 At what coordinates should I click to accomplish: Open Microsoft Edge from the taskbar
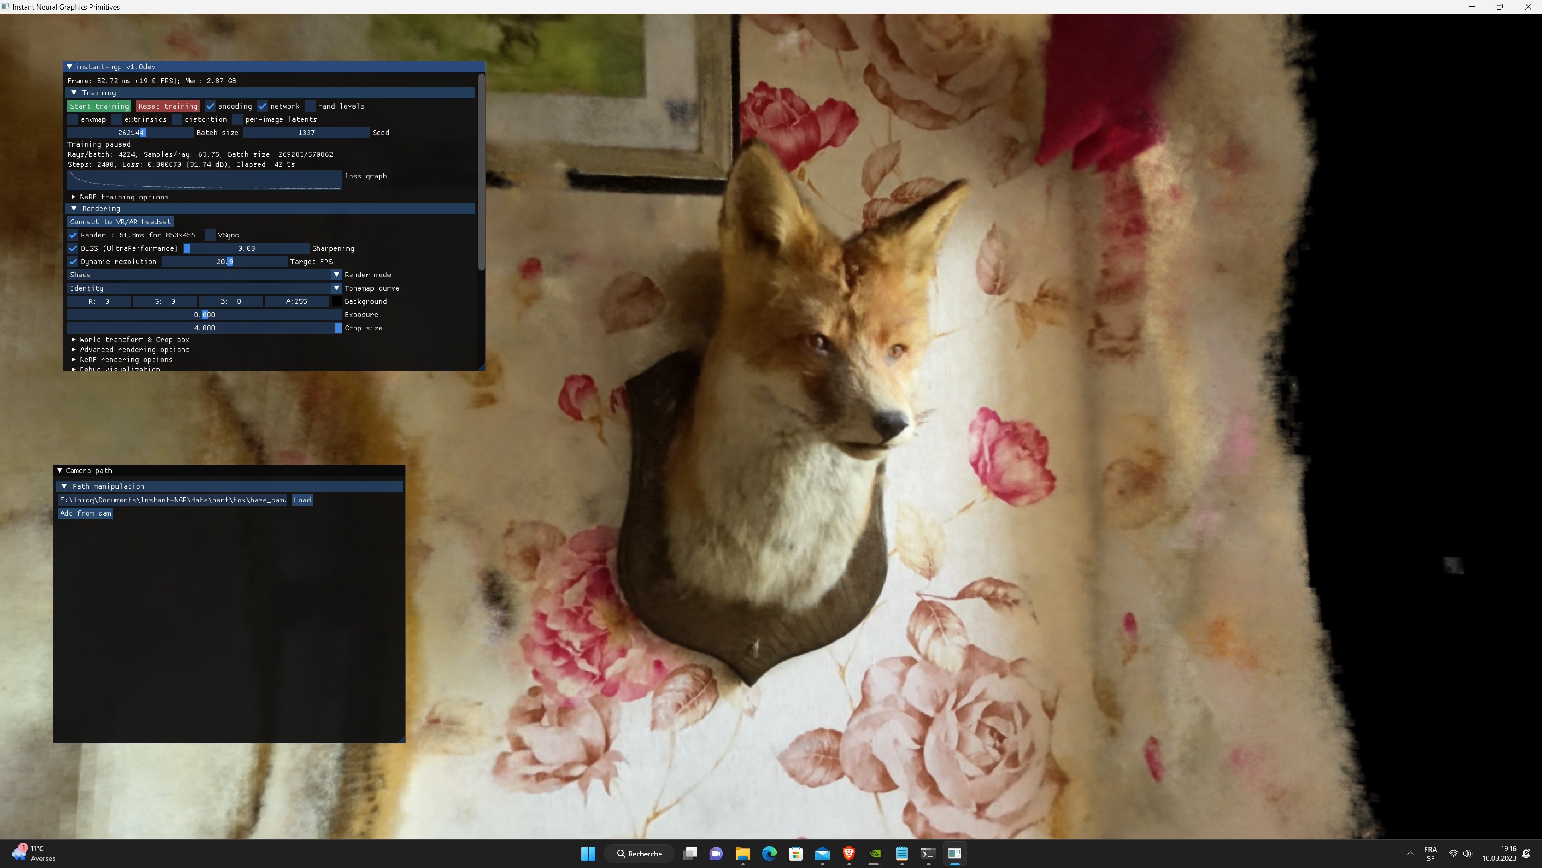coord(769,854)
